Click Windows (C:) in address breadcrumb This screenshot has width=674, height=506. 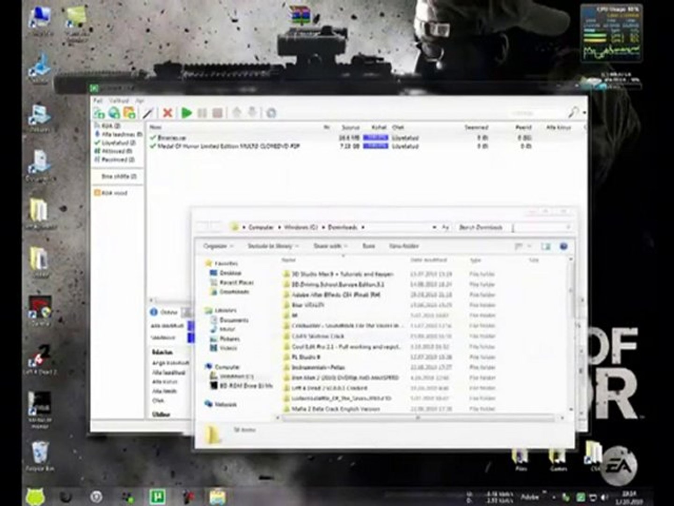tap(301, 227)
